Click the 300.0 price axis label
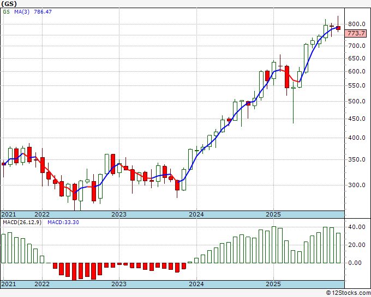Screen dimensions: 371x297 coord(357,185)
